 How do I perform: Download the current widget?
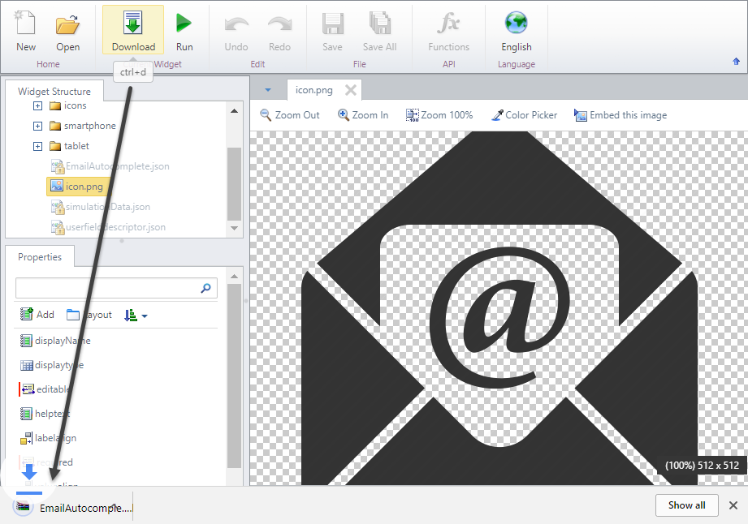coord(133,31)
